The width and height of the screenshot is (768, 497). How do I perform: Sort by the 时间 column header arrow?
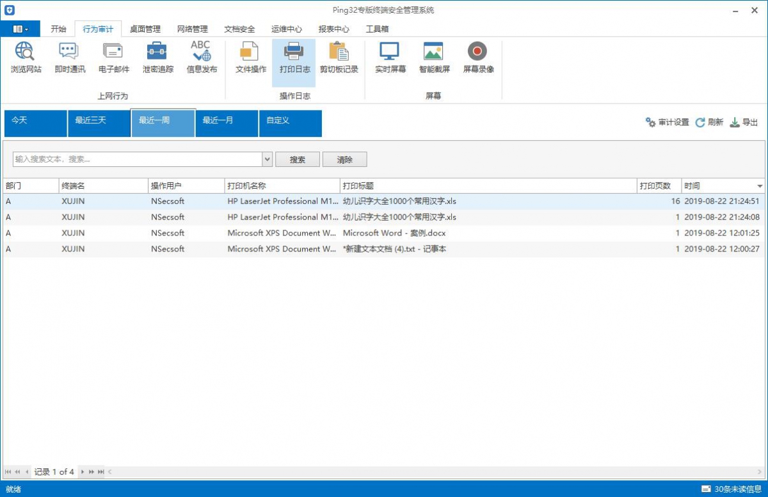(760, 186)
